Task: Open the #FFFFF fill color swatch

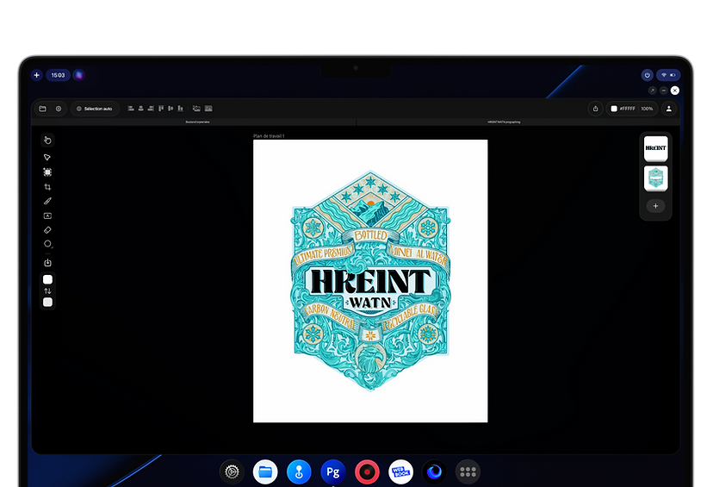Action: click(x=614, y=109)
